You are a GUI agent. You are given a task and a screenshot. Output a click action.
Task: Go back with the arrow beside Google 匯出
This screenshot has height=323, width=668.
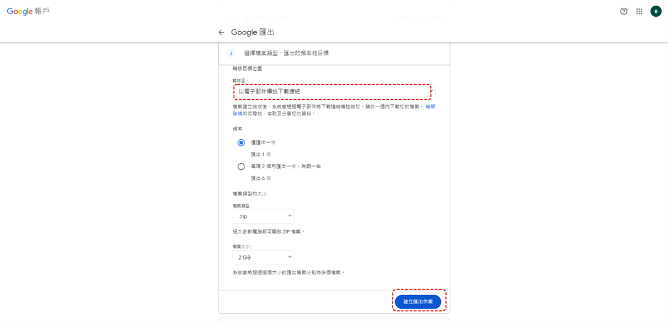pos(222,32)
